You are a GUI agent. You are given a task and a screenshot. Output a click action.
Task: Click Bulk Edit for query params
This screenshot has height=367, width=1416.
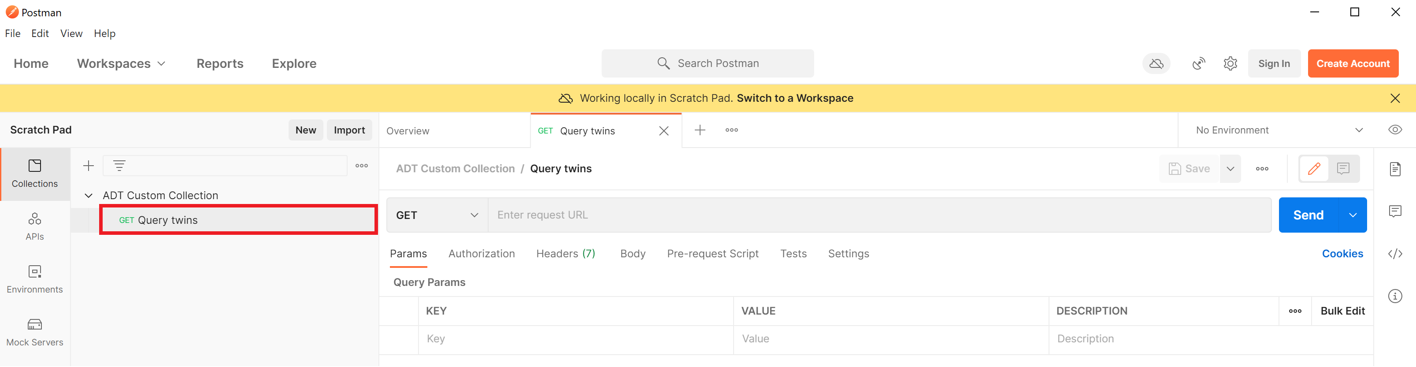tap(1342, 311)
